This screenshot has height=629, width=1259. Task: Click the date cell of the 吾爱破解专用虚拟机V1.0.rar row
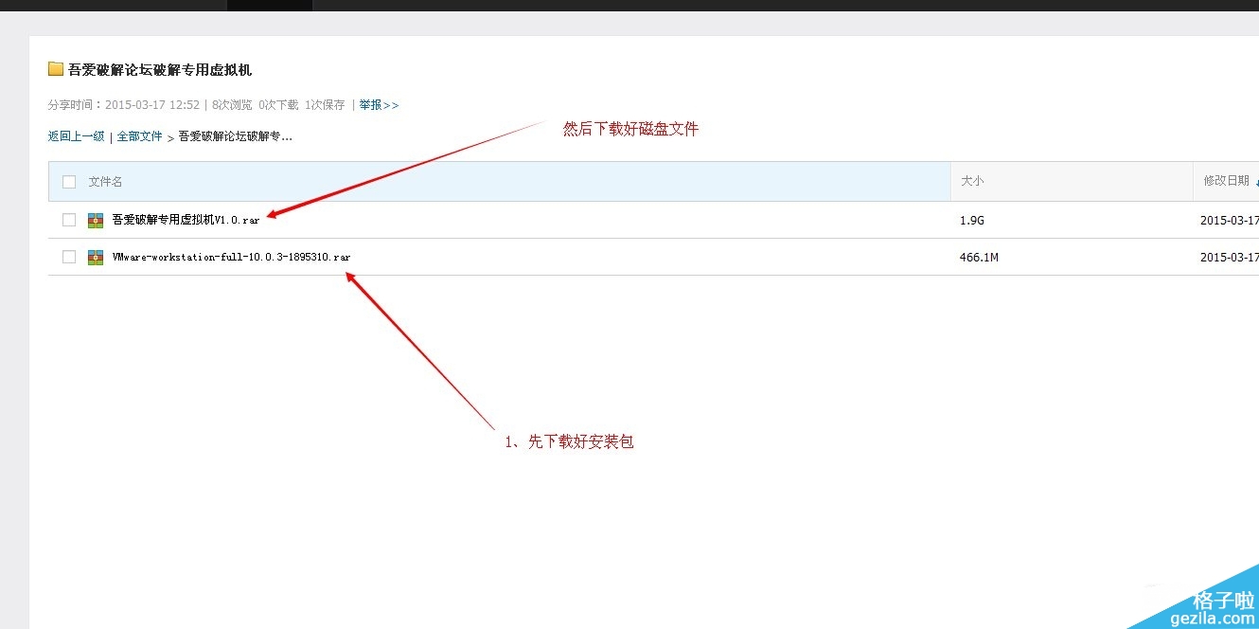click(1229, 220)
